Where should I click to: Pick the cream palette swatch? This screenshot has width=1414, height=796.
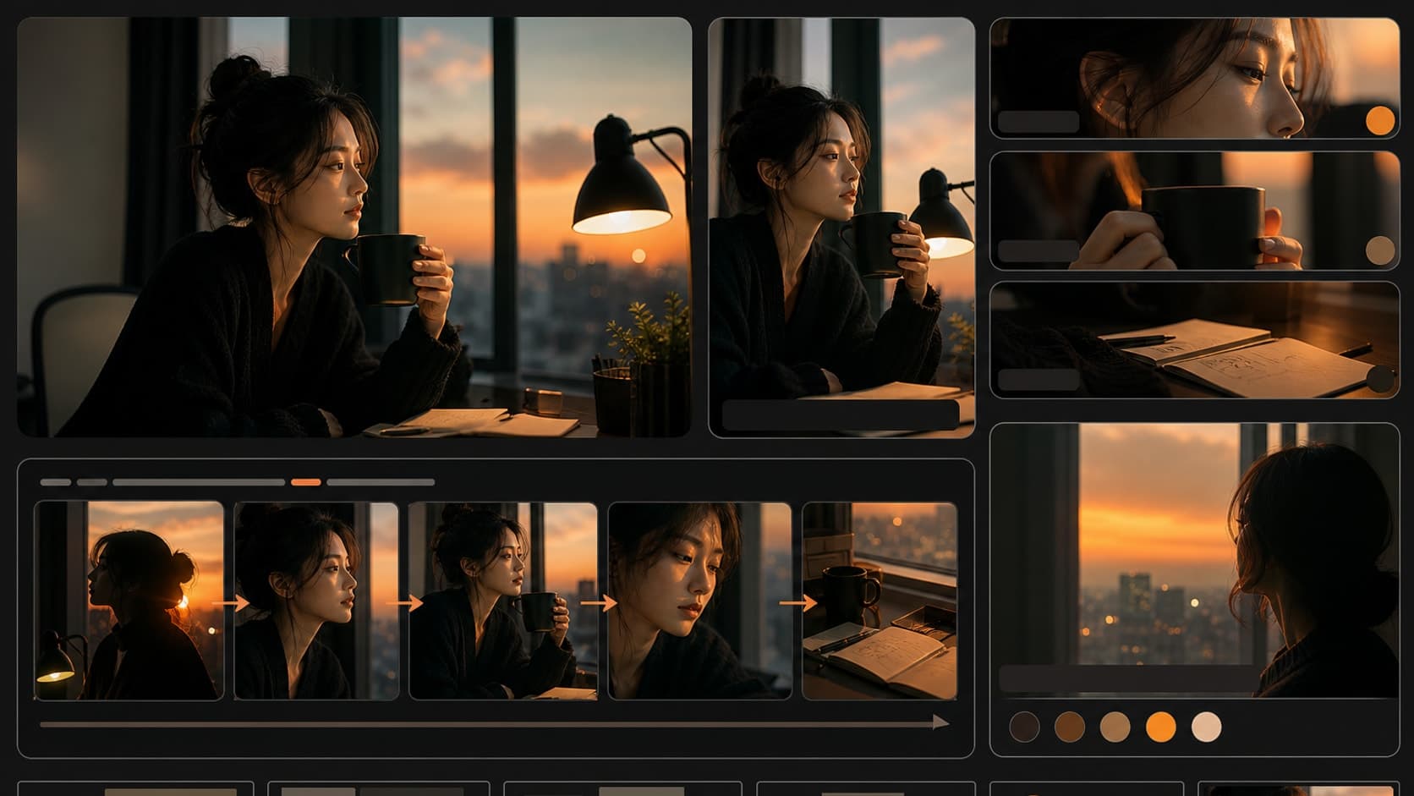pyautogui.click(x=1206, y=727)
